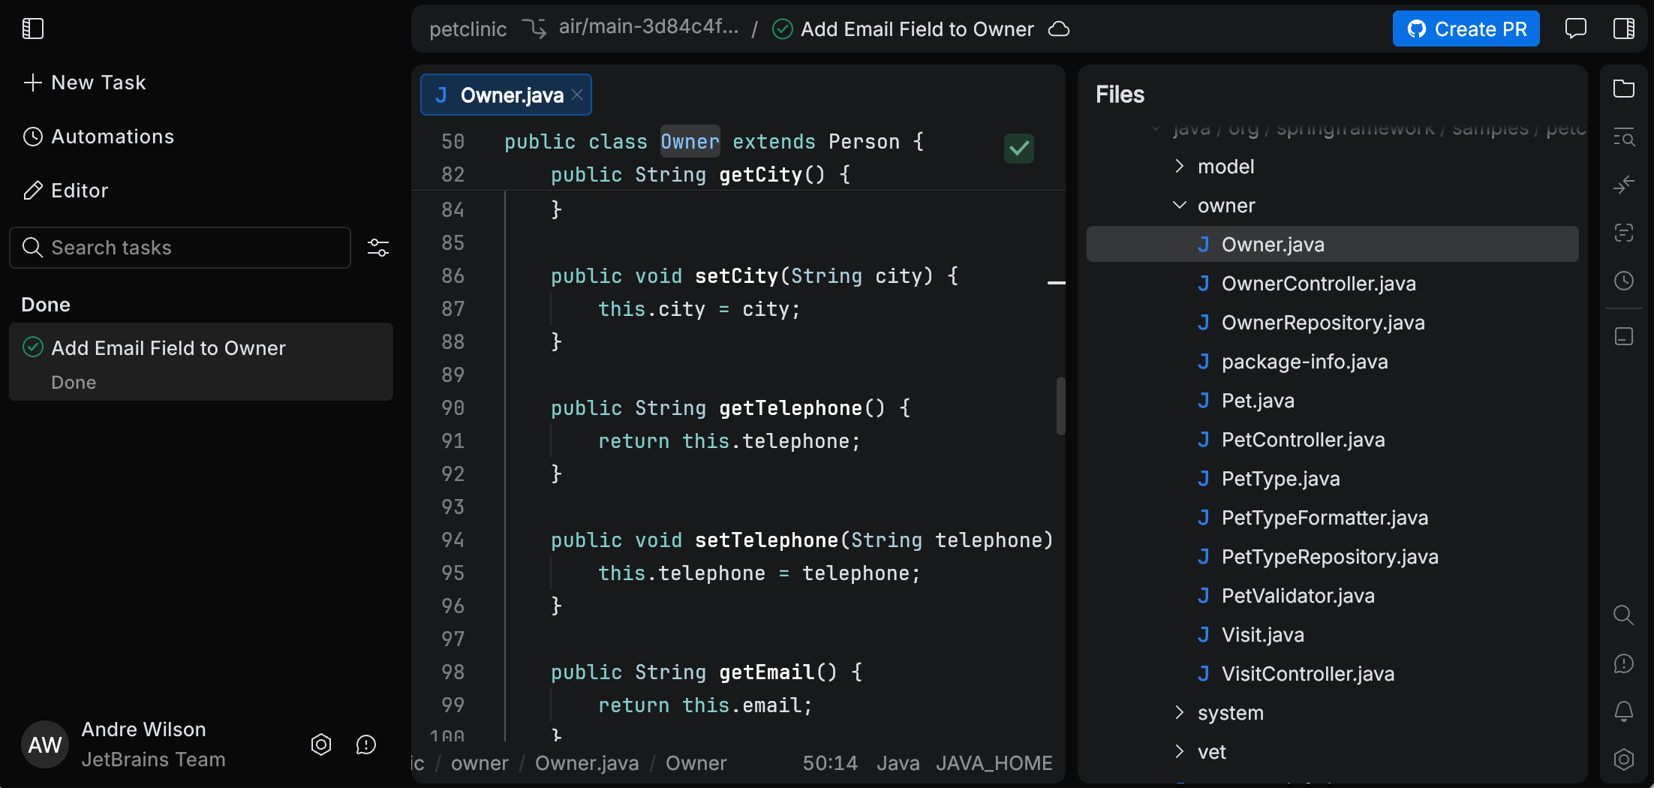Click the Java language indicator
Image resolution: width=1654 pixels, height=788 pixels.
click(898, 763)
